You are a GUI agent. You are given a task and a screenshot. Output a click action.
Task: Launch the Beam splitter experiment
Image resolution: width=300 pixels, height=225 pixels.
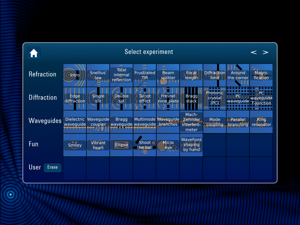pyautogui.click(x=168, y=75)
